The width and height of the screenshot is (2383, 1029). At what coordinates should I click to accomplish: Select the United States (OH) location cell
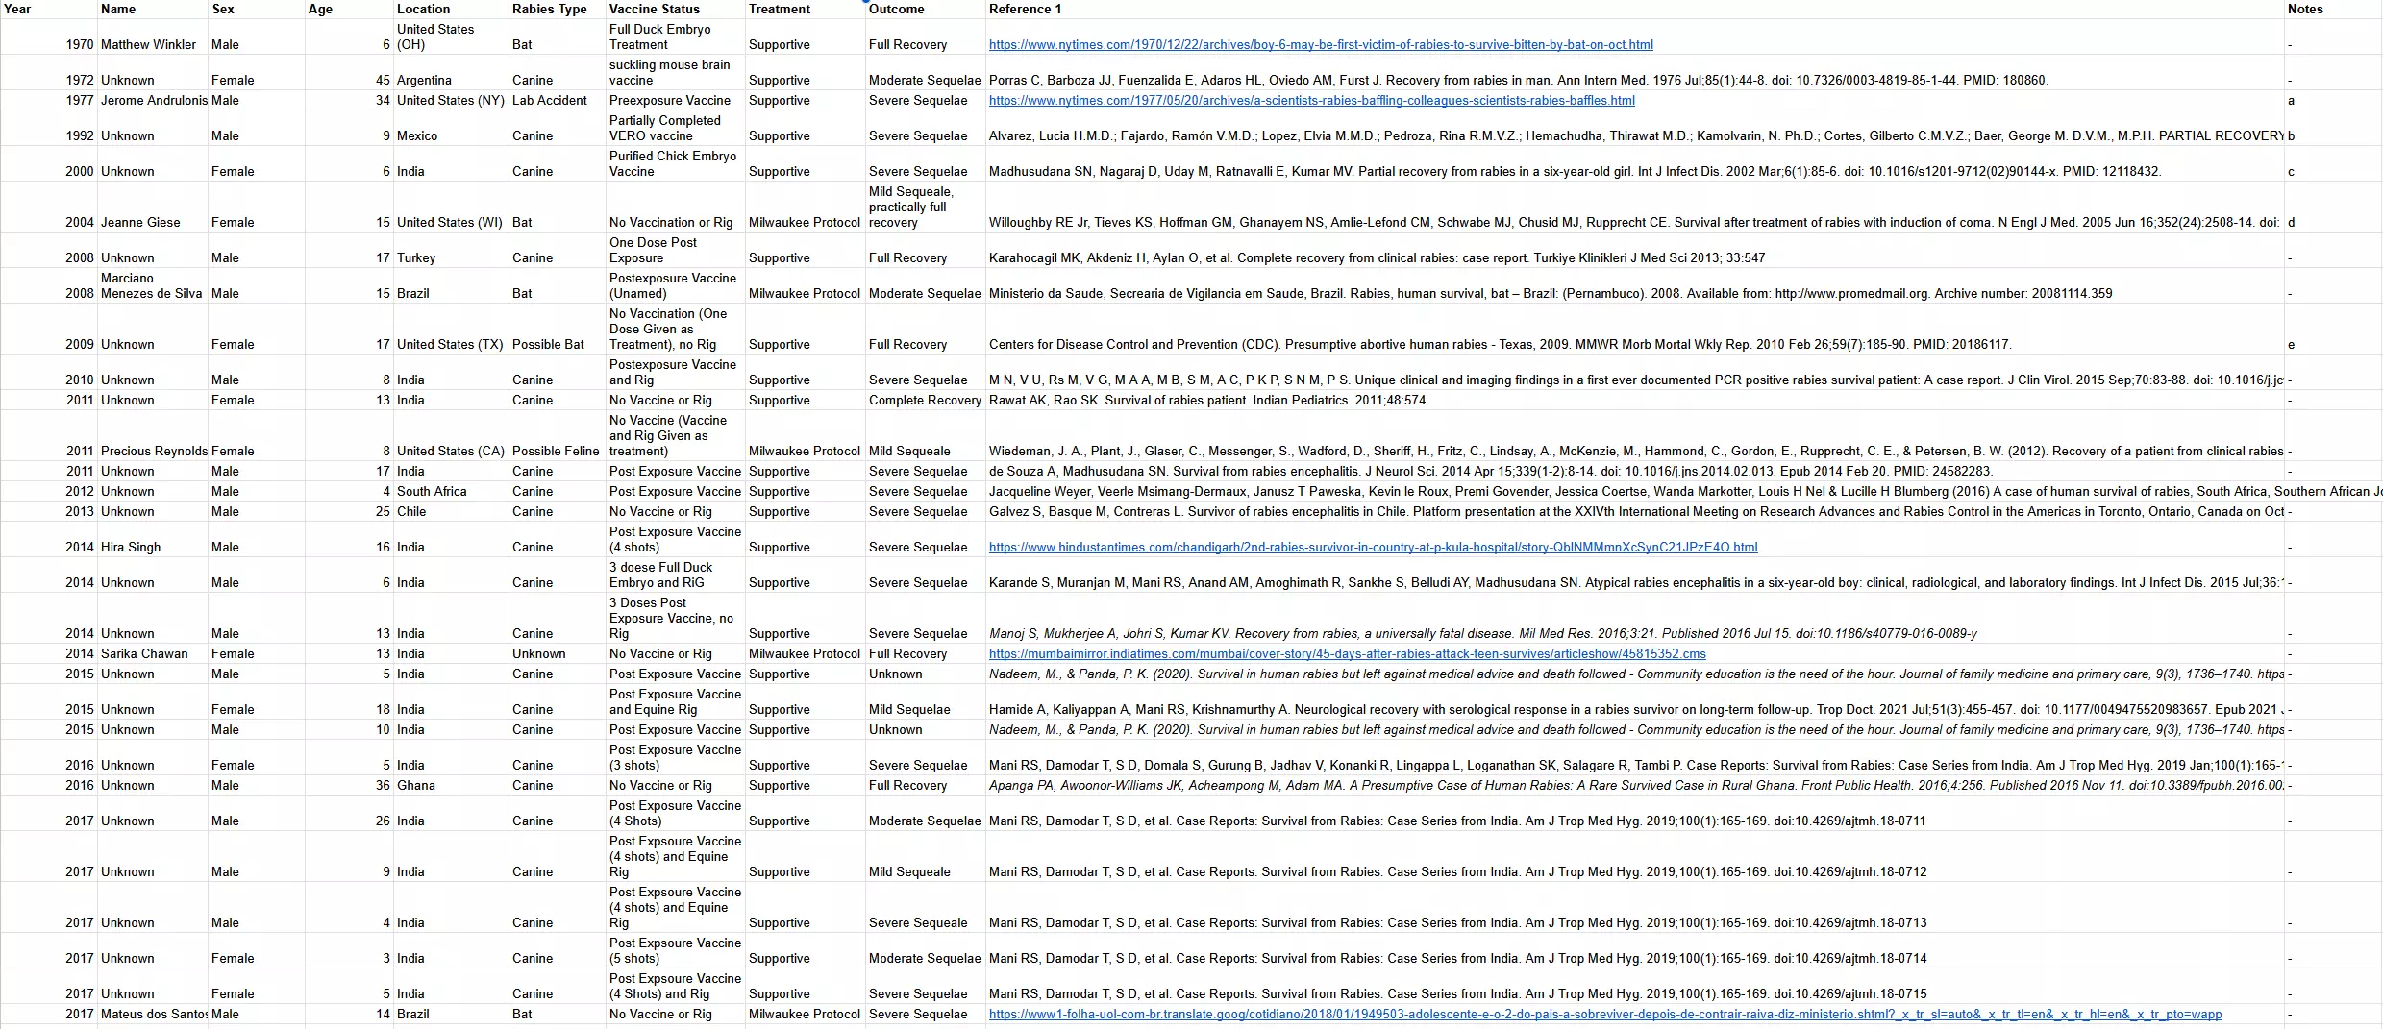pos(451,37)
